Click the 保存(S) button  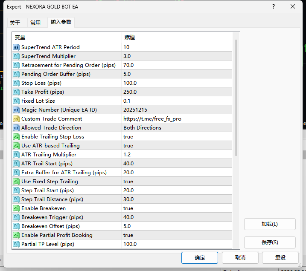pyautogui.click(x=270, y=242)
